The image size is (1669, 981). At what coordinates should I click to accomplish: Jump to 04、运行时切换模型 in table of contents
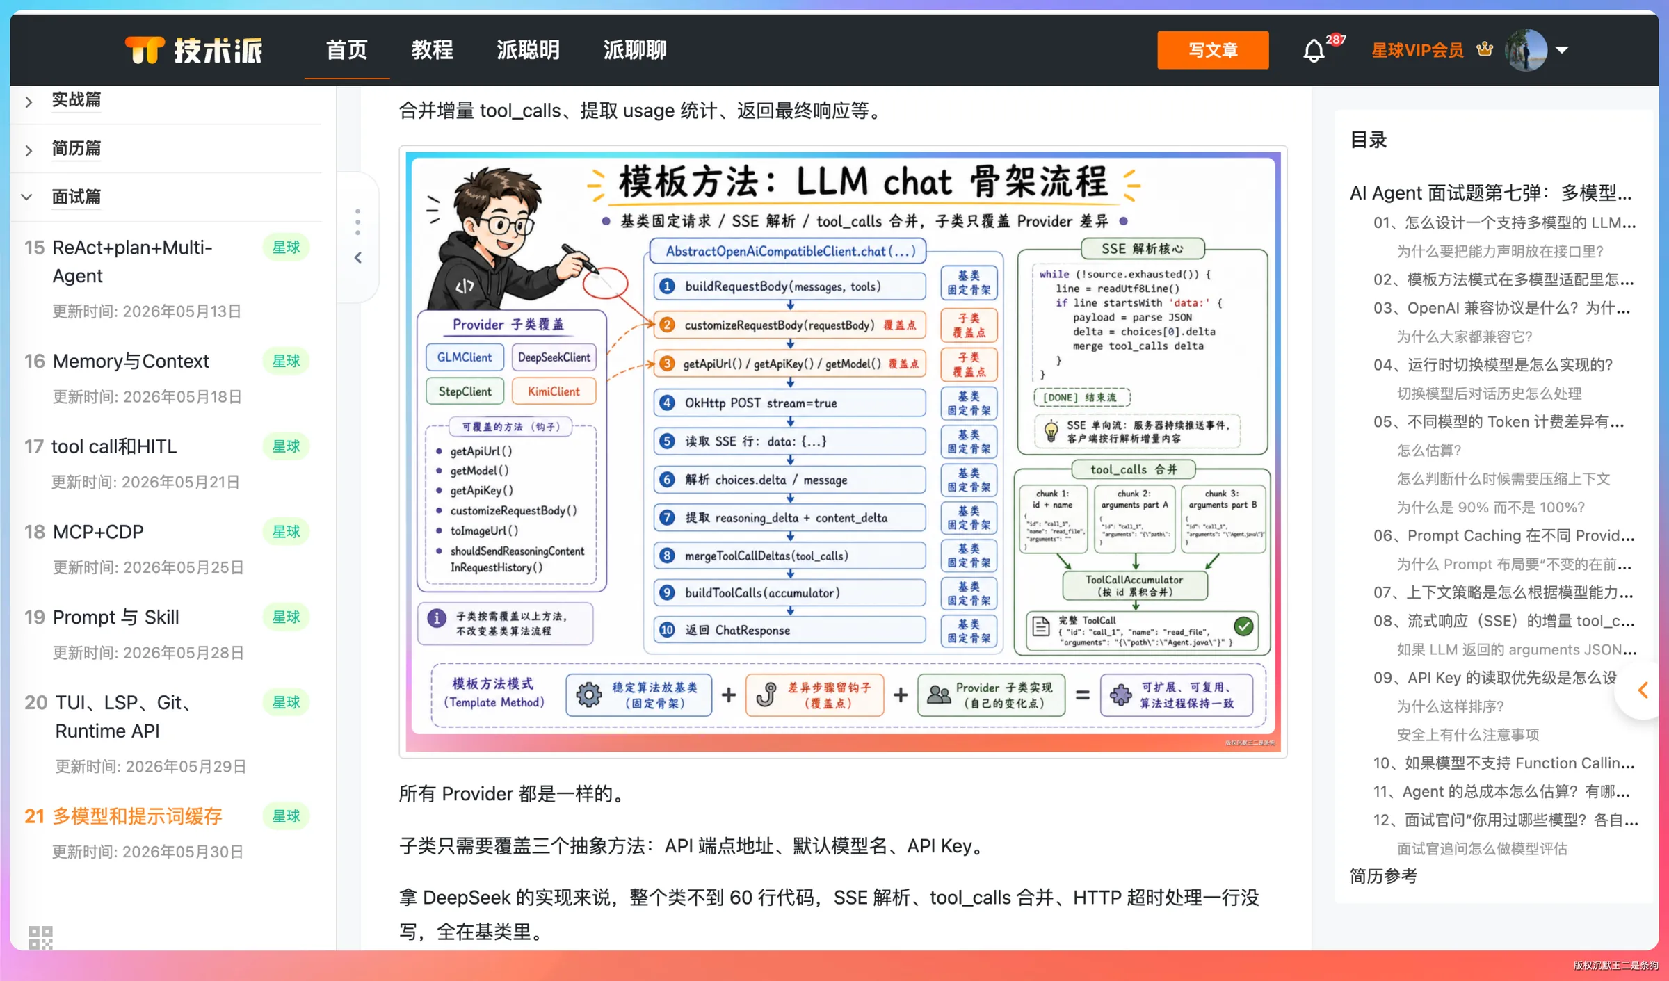tap(1493, 365)
